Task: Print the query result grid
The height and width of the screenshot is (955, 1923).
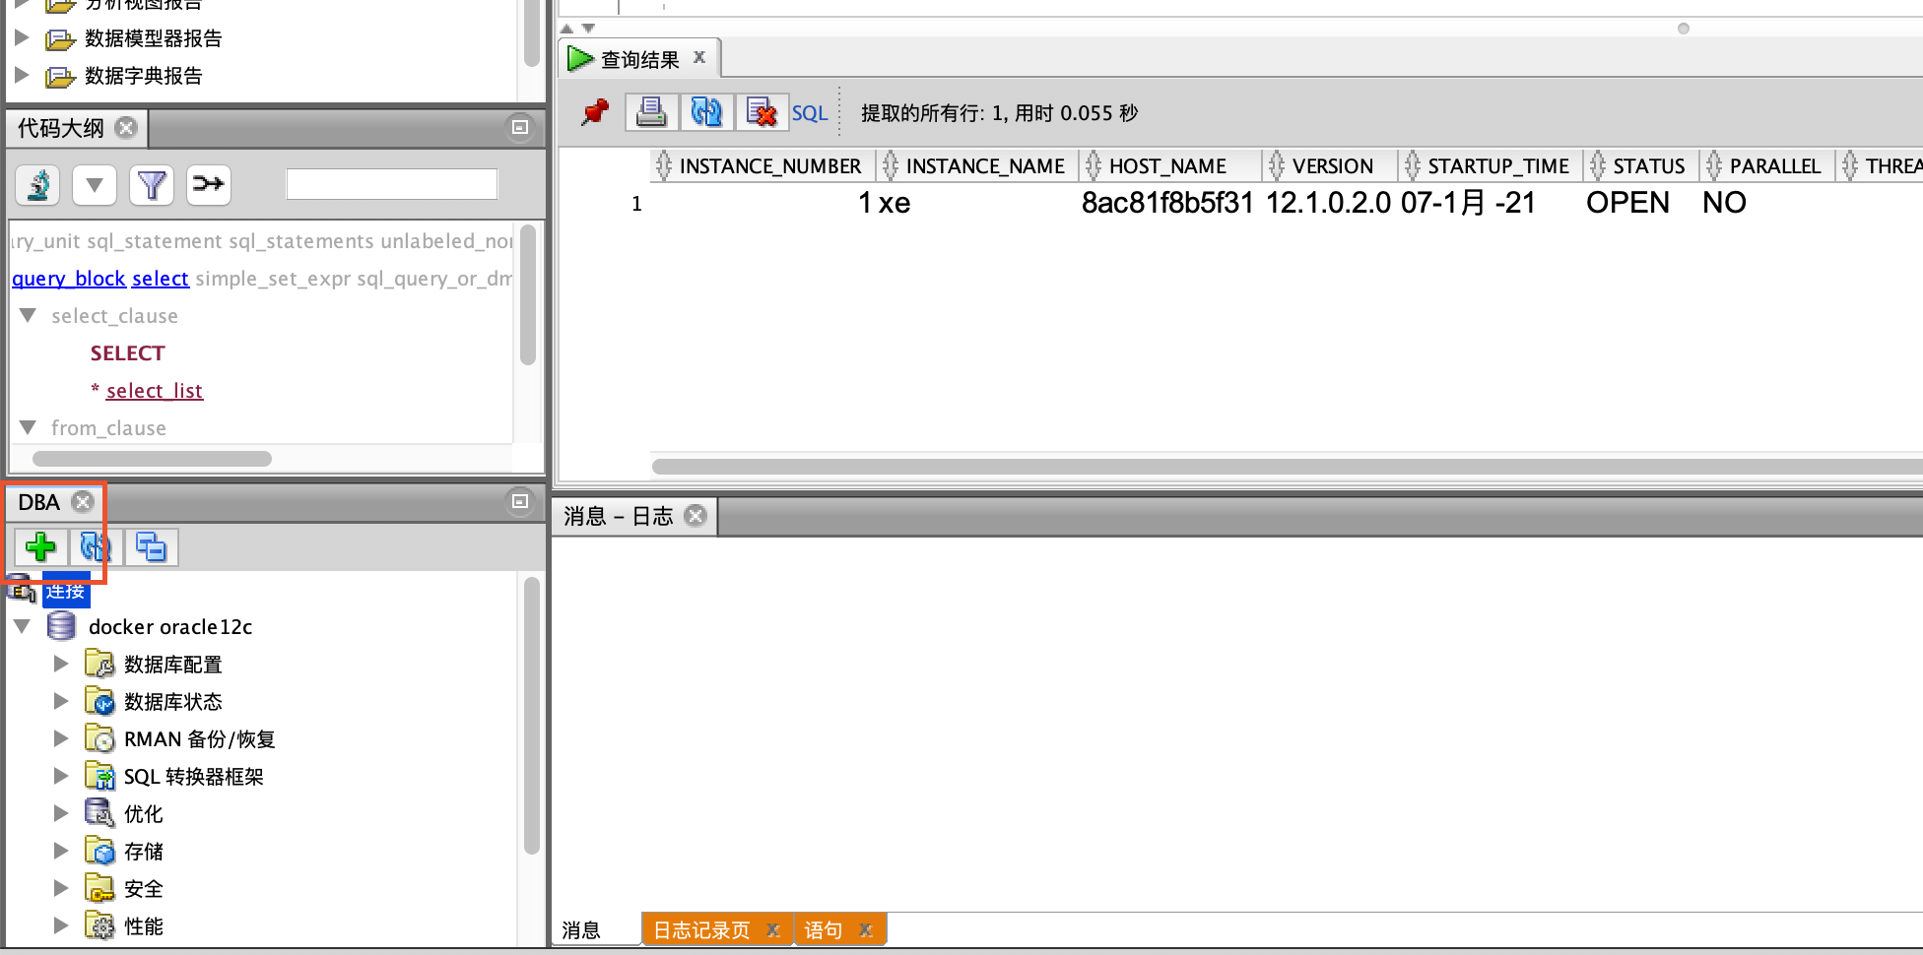Action: [651, 111]
